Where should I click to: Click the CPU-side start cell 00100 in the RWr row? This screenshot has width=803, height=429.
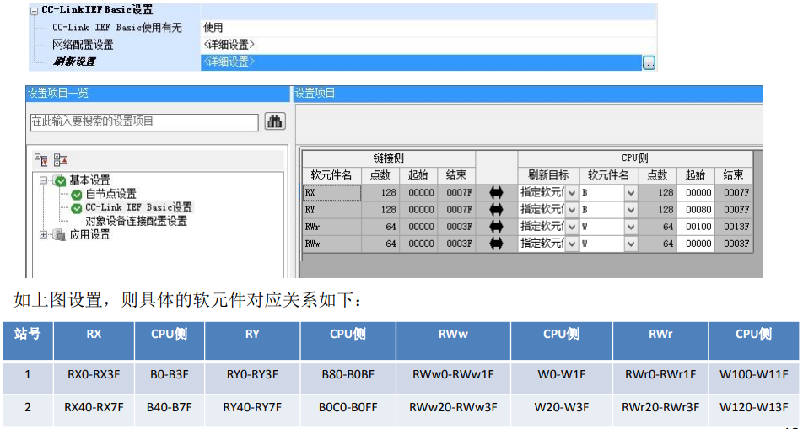[x=696, y=227]
